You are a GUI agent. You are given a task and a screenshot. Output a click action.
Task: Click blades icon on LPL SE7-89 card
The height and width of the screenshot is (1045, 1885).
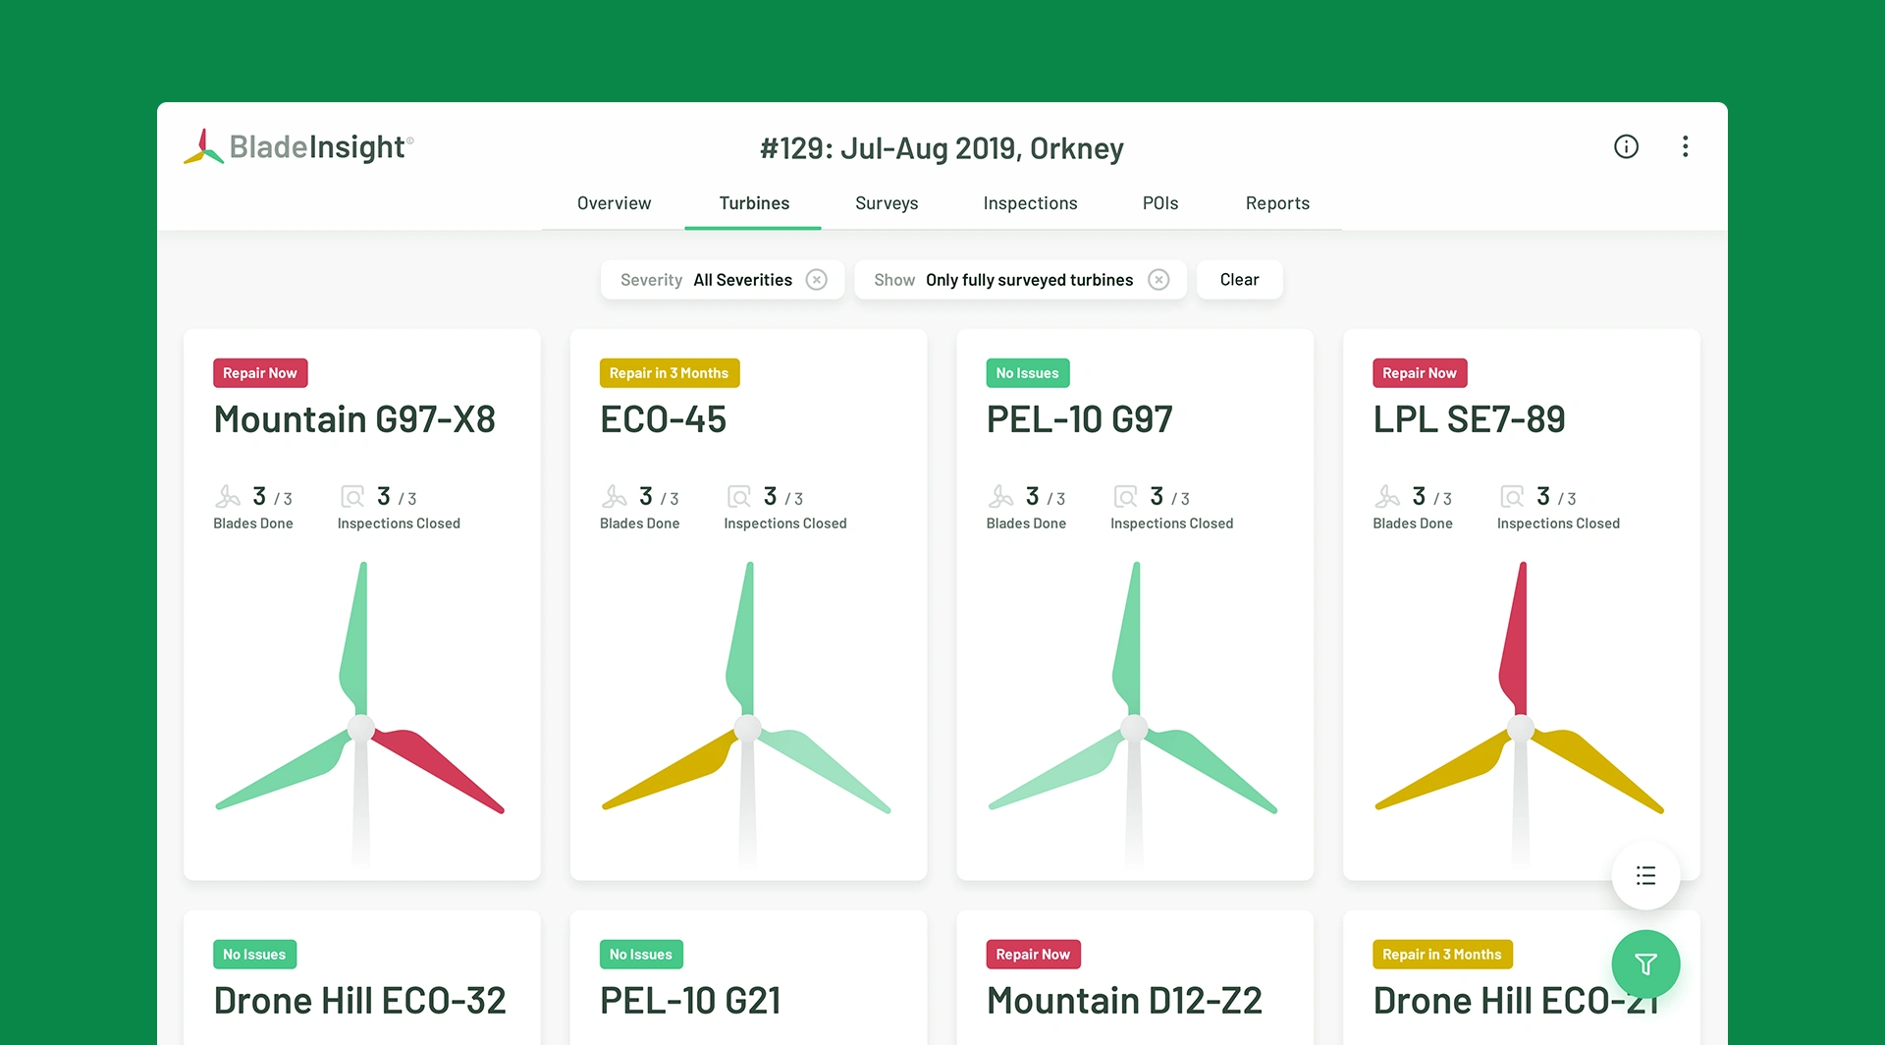1387,496
